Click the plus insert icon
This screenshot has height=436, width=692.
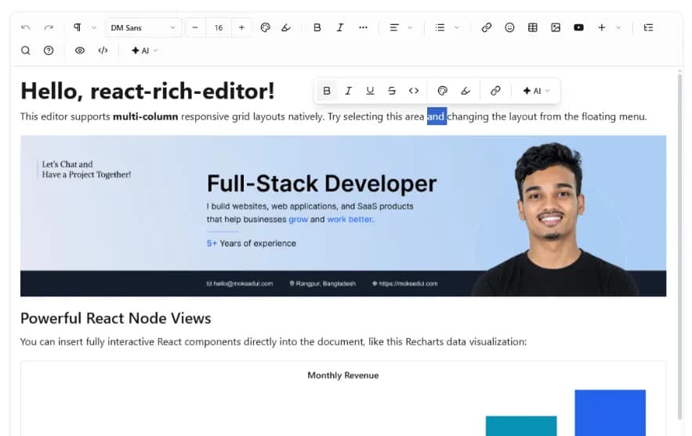(602, 27)
